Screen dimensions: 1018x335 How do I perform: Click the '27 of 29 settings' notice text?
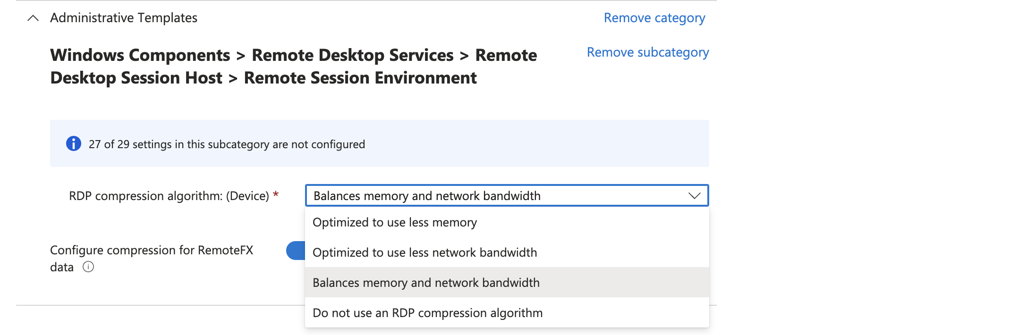pos(227,144)
